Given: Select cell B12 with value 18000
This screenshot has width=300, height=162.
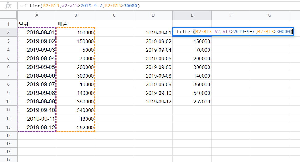Looking at the screenshot, I should click(x=75, y=118).
